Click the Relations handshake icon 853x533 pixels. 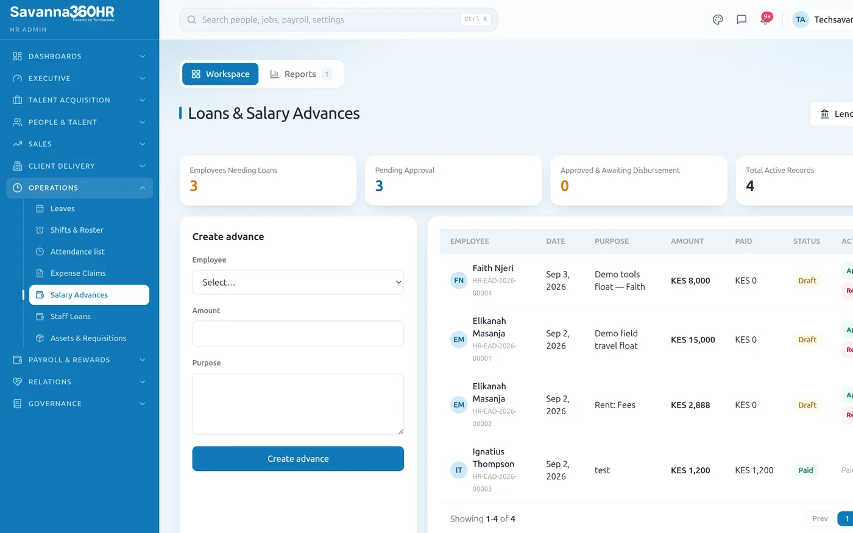click(17, 381)
